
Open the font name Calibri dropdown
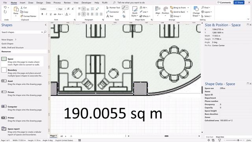pyautogui.click(x=56, y=9)
